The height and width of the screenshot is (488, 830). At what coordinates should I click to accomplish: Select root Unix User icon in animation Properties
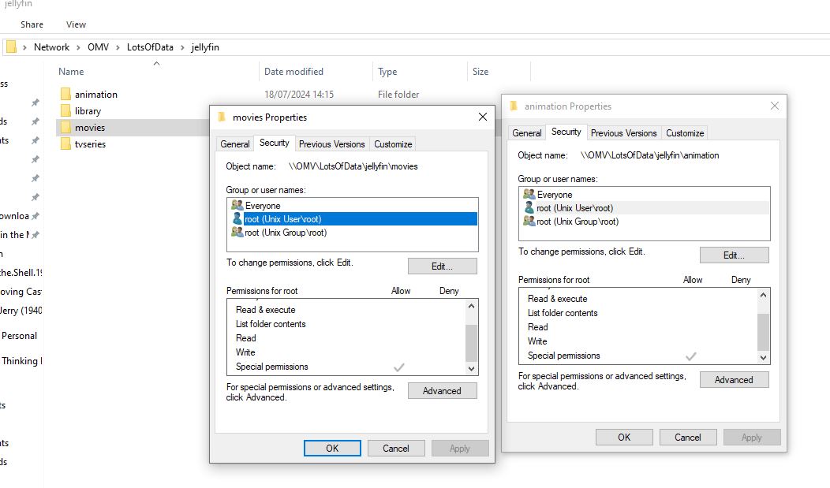pos(529,208)
